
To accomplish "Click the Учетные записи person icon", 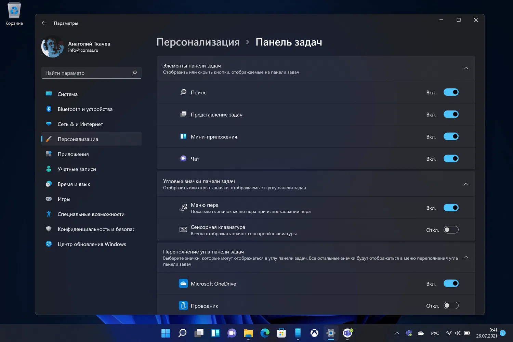I will [49, 169].
